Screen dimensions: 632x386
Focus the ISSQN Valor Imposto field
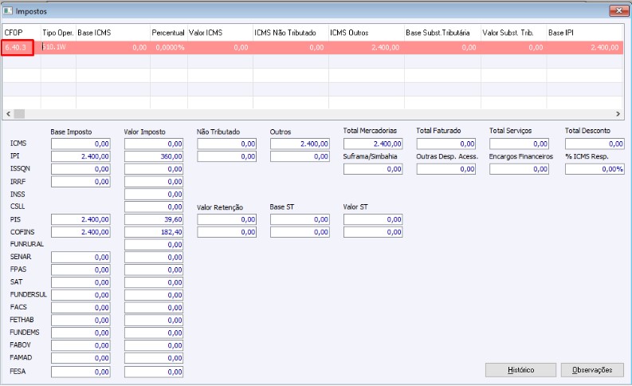pyautogui.click(x=154, y=169)
